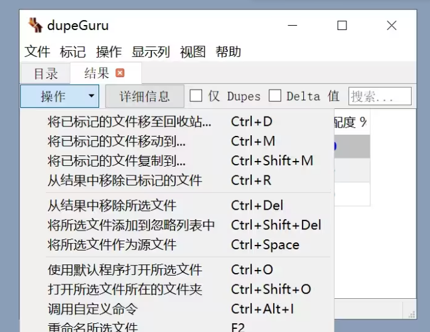Minimize the dupeGuru window
Screen dimensions: 430x332
pyautogui.click(x=293, y=26)
